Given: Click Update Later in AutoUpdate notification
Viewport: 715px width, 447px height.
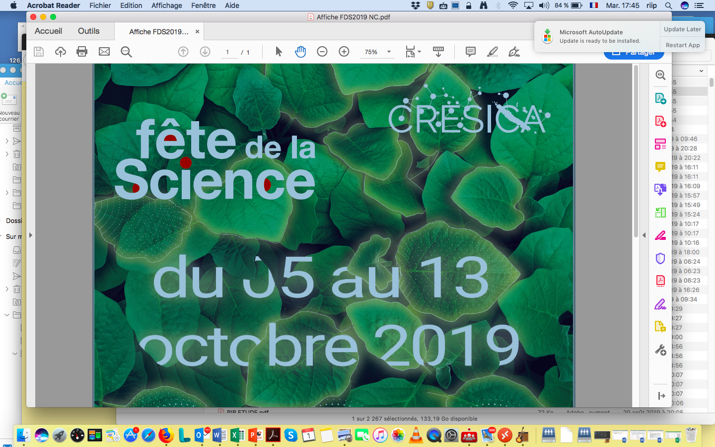Looking at the screenshot, I should click(683, 29).
